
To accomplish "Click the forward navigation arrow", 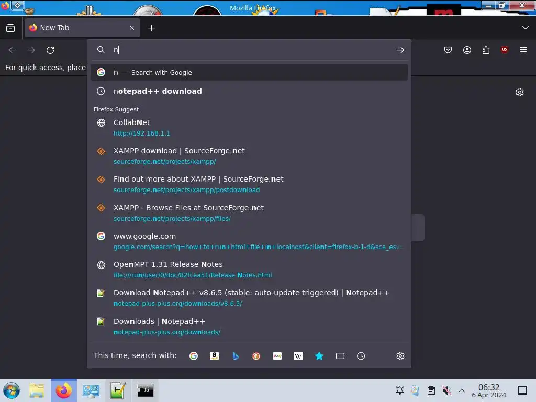I will (31, 50).
